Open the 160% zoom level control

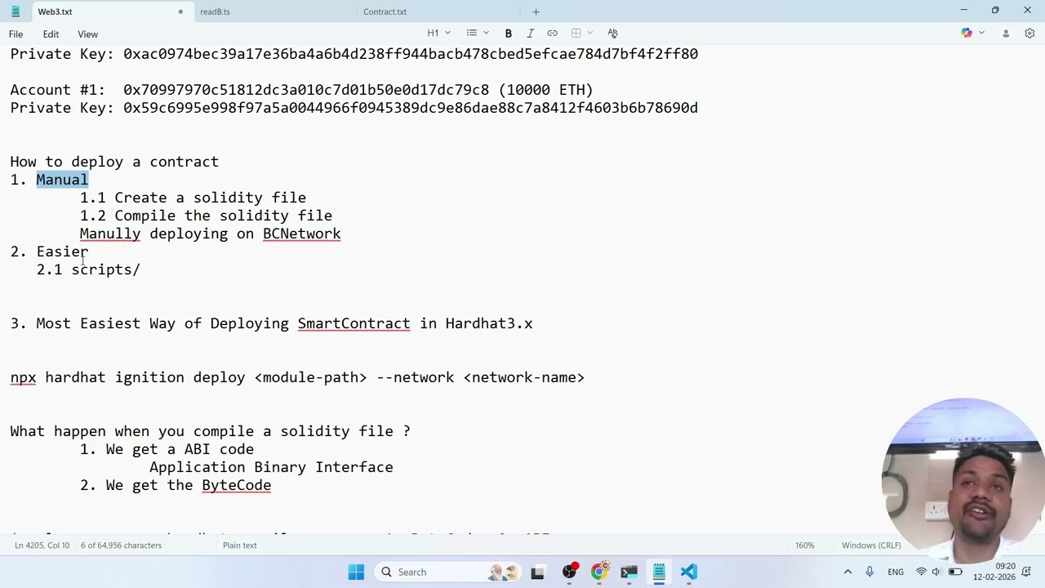pyautogui.click(x=804, y=546)
